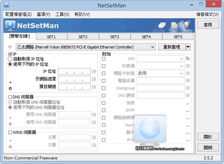
Task: Open 幫助(W) menu
Action: click(82, 15)
